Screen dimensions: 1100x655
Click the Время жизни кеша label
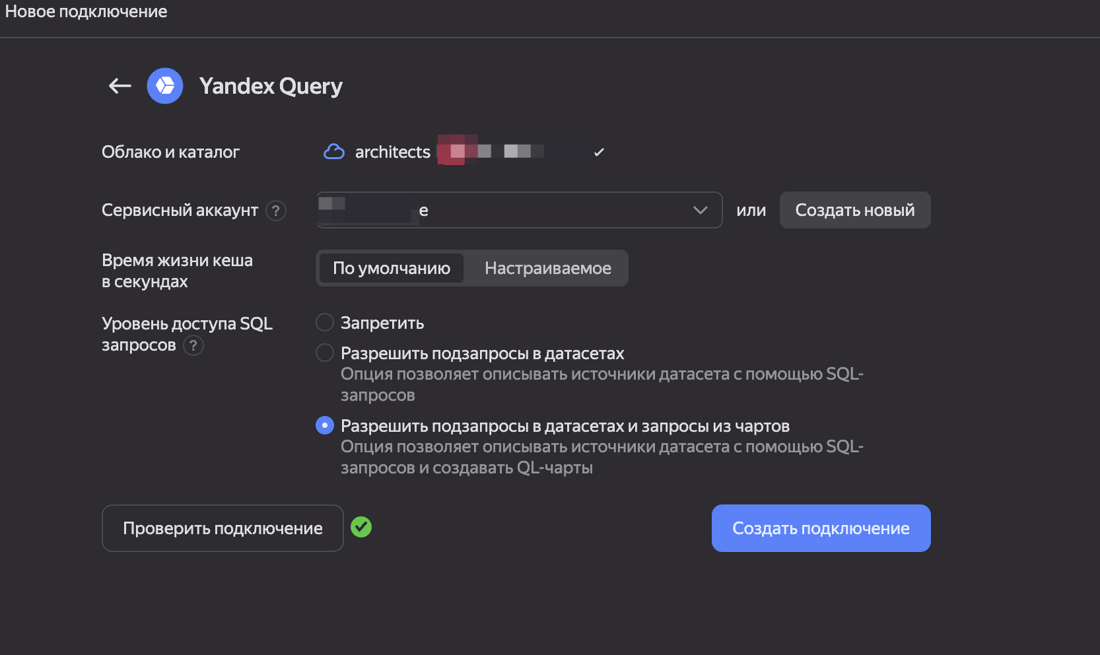[x=177, y=271]
